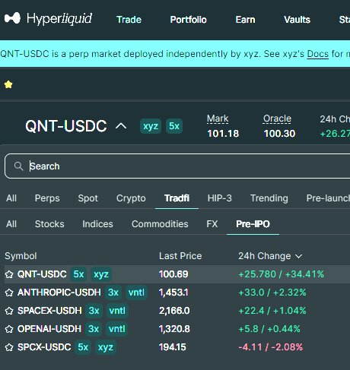
Task: Click the 5x badge in QNT-USDC row
Action: coord(78,274)
